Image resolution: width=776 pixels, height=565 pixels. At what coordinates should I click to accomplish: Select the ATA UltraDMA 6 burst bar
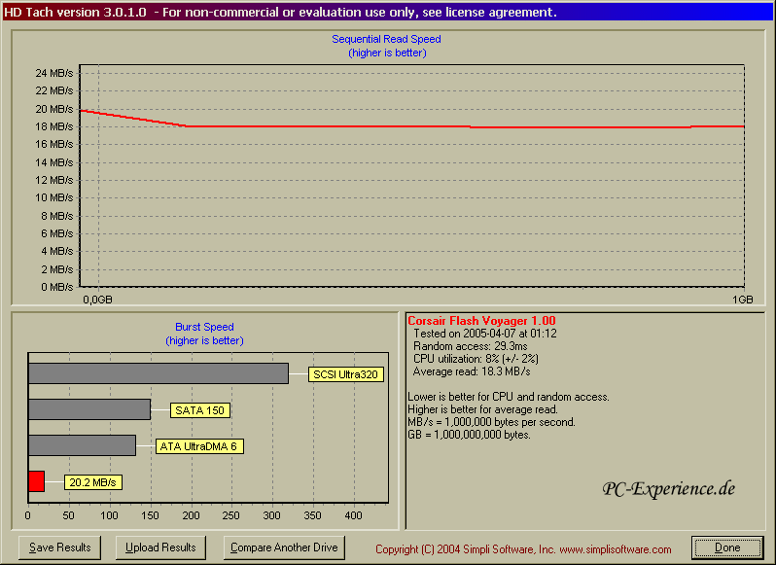(x=82, y=445)
